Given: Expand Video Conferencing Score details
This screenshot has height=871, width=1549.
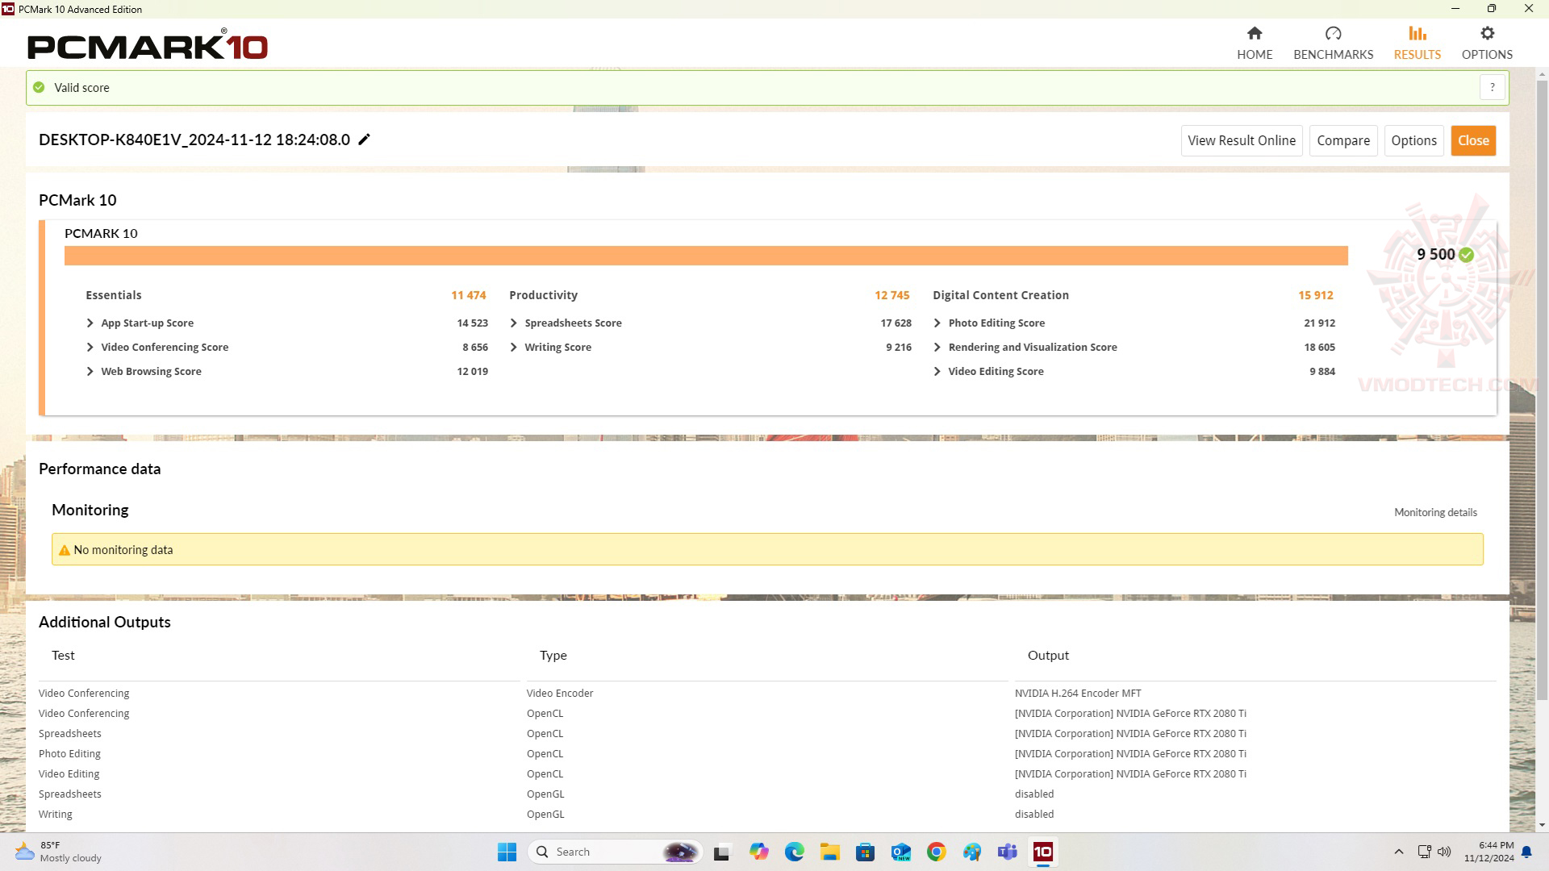Looking at the screenshot, I should (x=90, y=348).
